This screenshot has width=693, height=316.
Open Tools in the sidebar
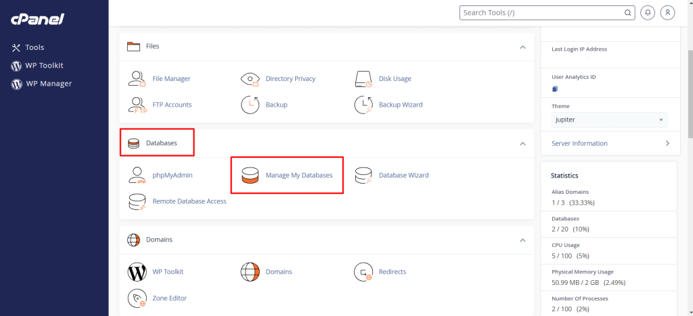35,47
